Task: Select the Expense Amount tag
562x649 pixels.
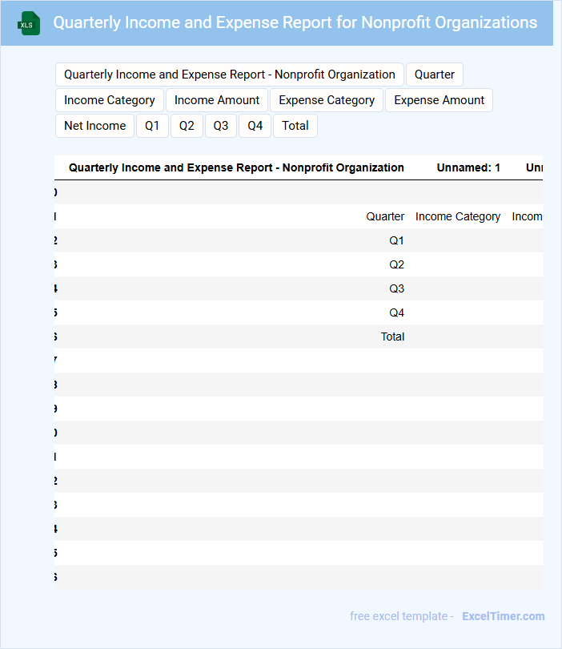Action: (x=439, y=100)
